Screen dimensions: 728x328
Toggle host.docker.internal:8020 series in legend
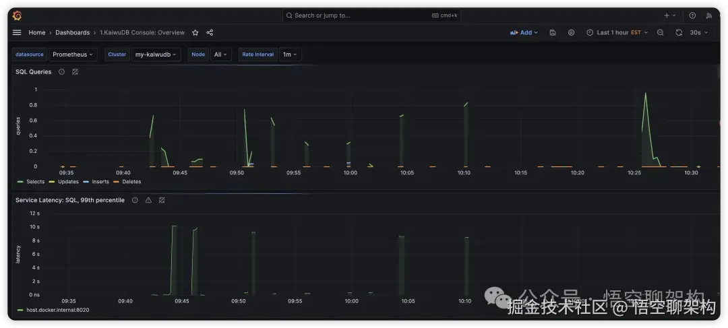(57, 310)
